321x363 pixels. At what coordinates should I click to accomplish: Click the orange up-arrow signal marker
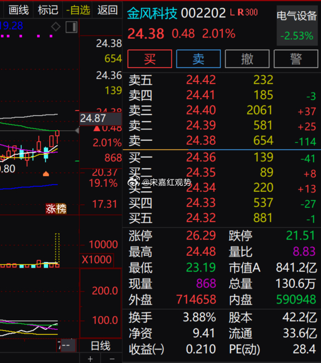click(x=46, y=173)
